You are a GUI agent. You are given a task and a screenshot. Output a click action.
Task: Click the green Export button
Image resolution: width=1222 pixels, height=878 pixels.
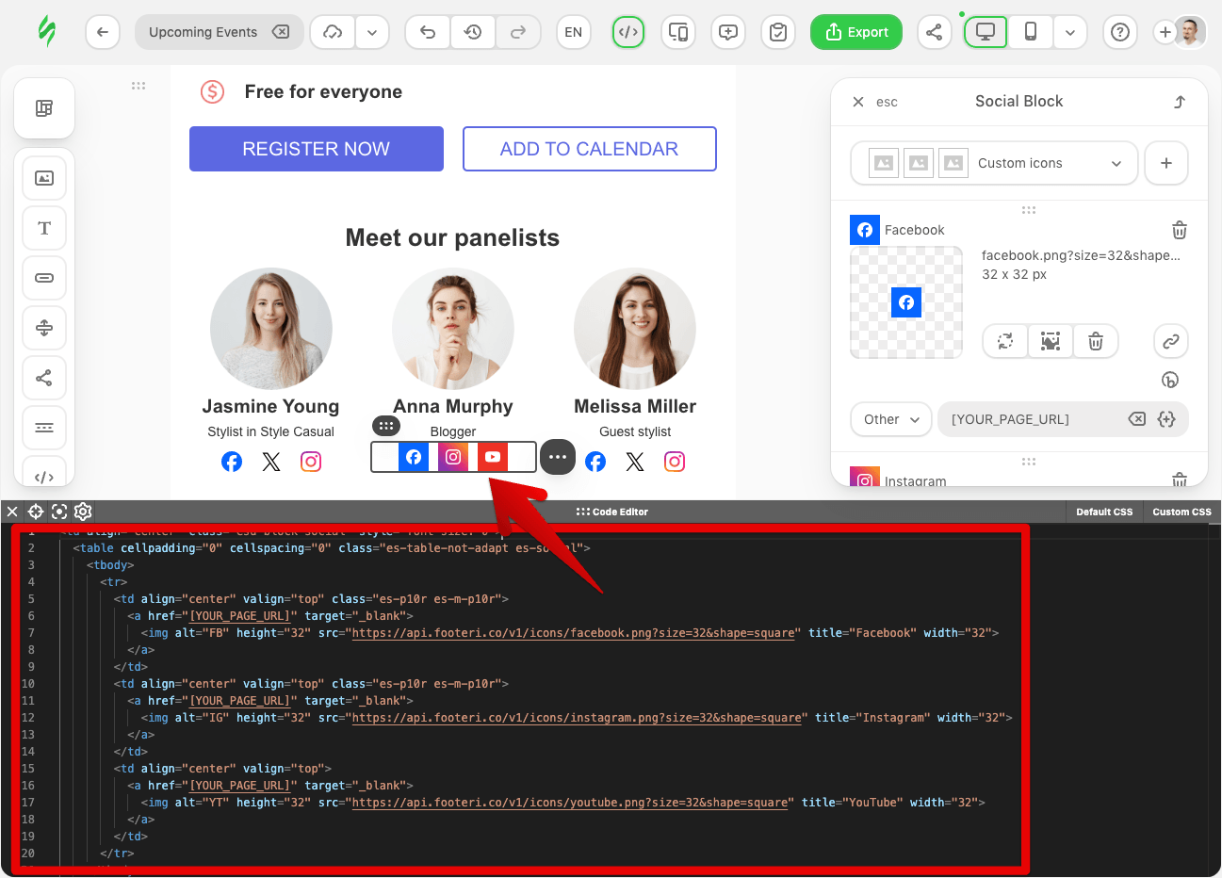856,32
